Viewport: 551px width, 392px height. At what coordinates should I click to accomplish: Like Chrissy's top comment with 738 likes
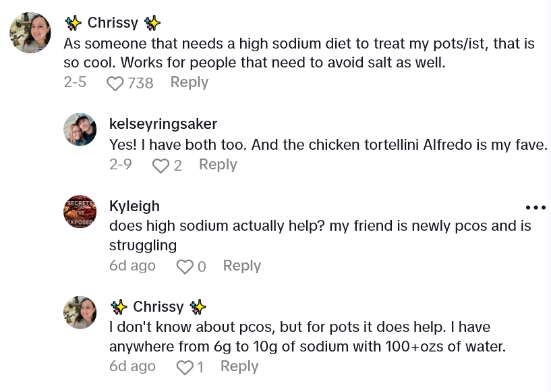click(x=115, y=83)
